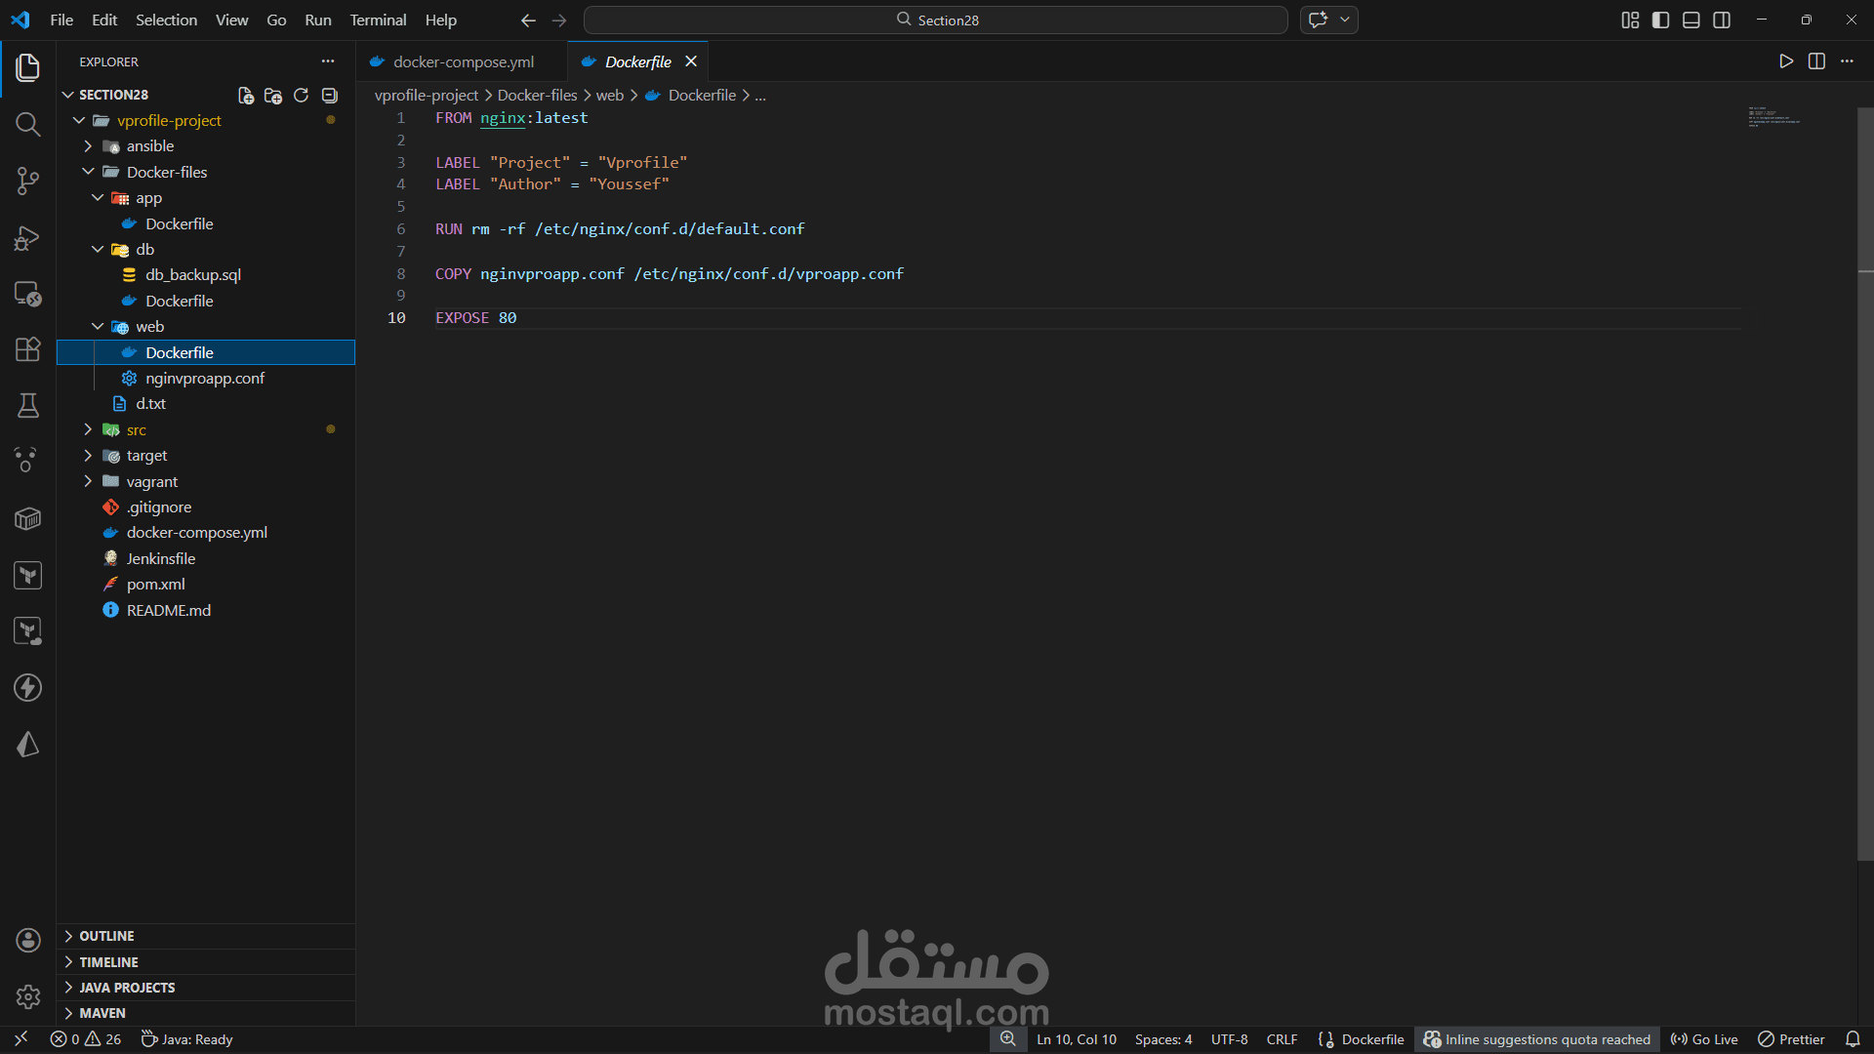The image size is (1874, 1054).
Task: Open the Extensions view
Action: pos(27,349)
